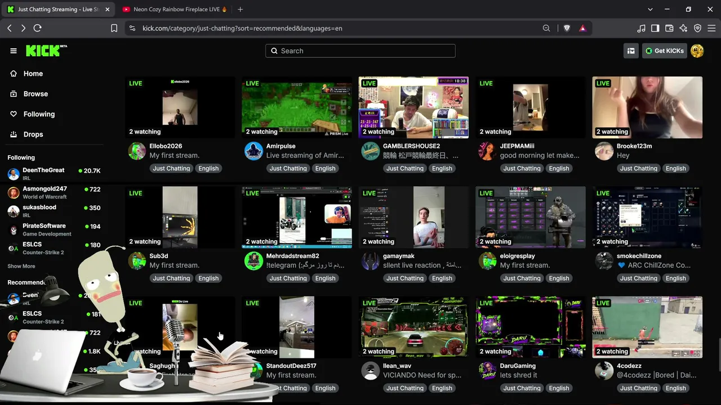Open the Brave Wallet icon
Image resolution: width=721 pixels, height=405 pixels.
669,28
